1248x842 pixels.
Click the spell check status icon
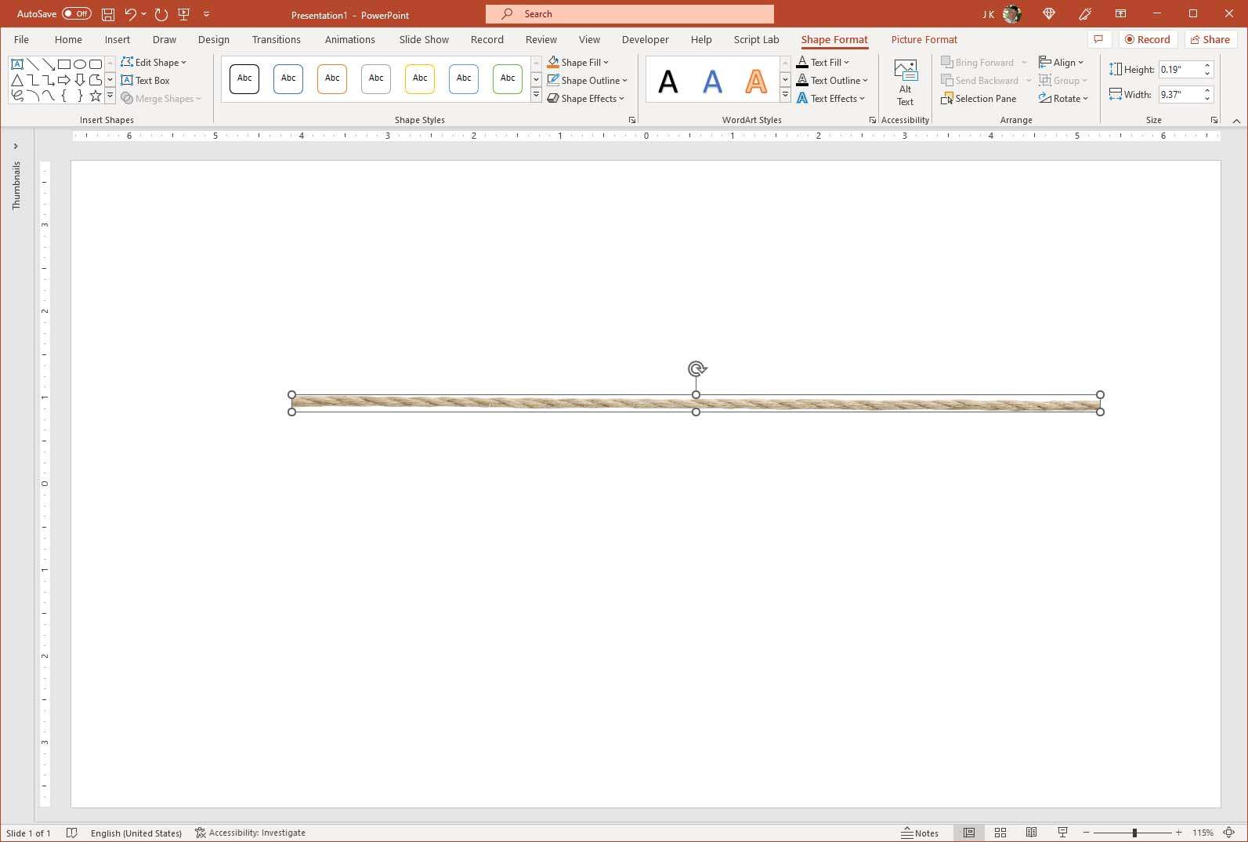pos(72,833)
